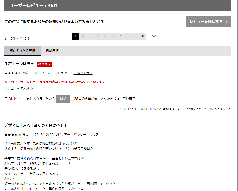Go to review page 2
This screenshot has height=191, width=238.
pyautogui.click(x=83, y=36)
